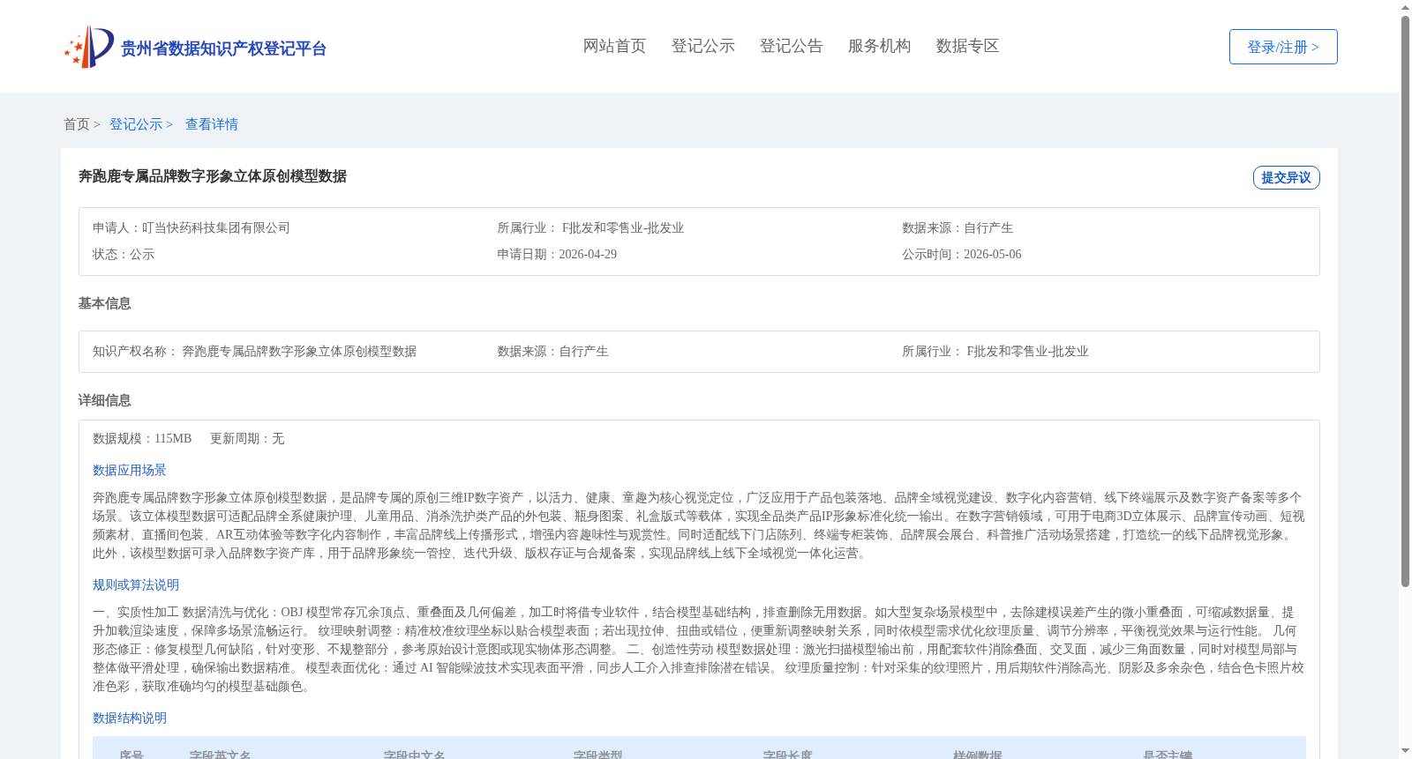
Task: Click the 规则或算法说明 description paragraph
Action: 698,650
